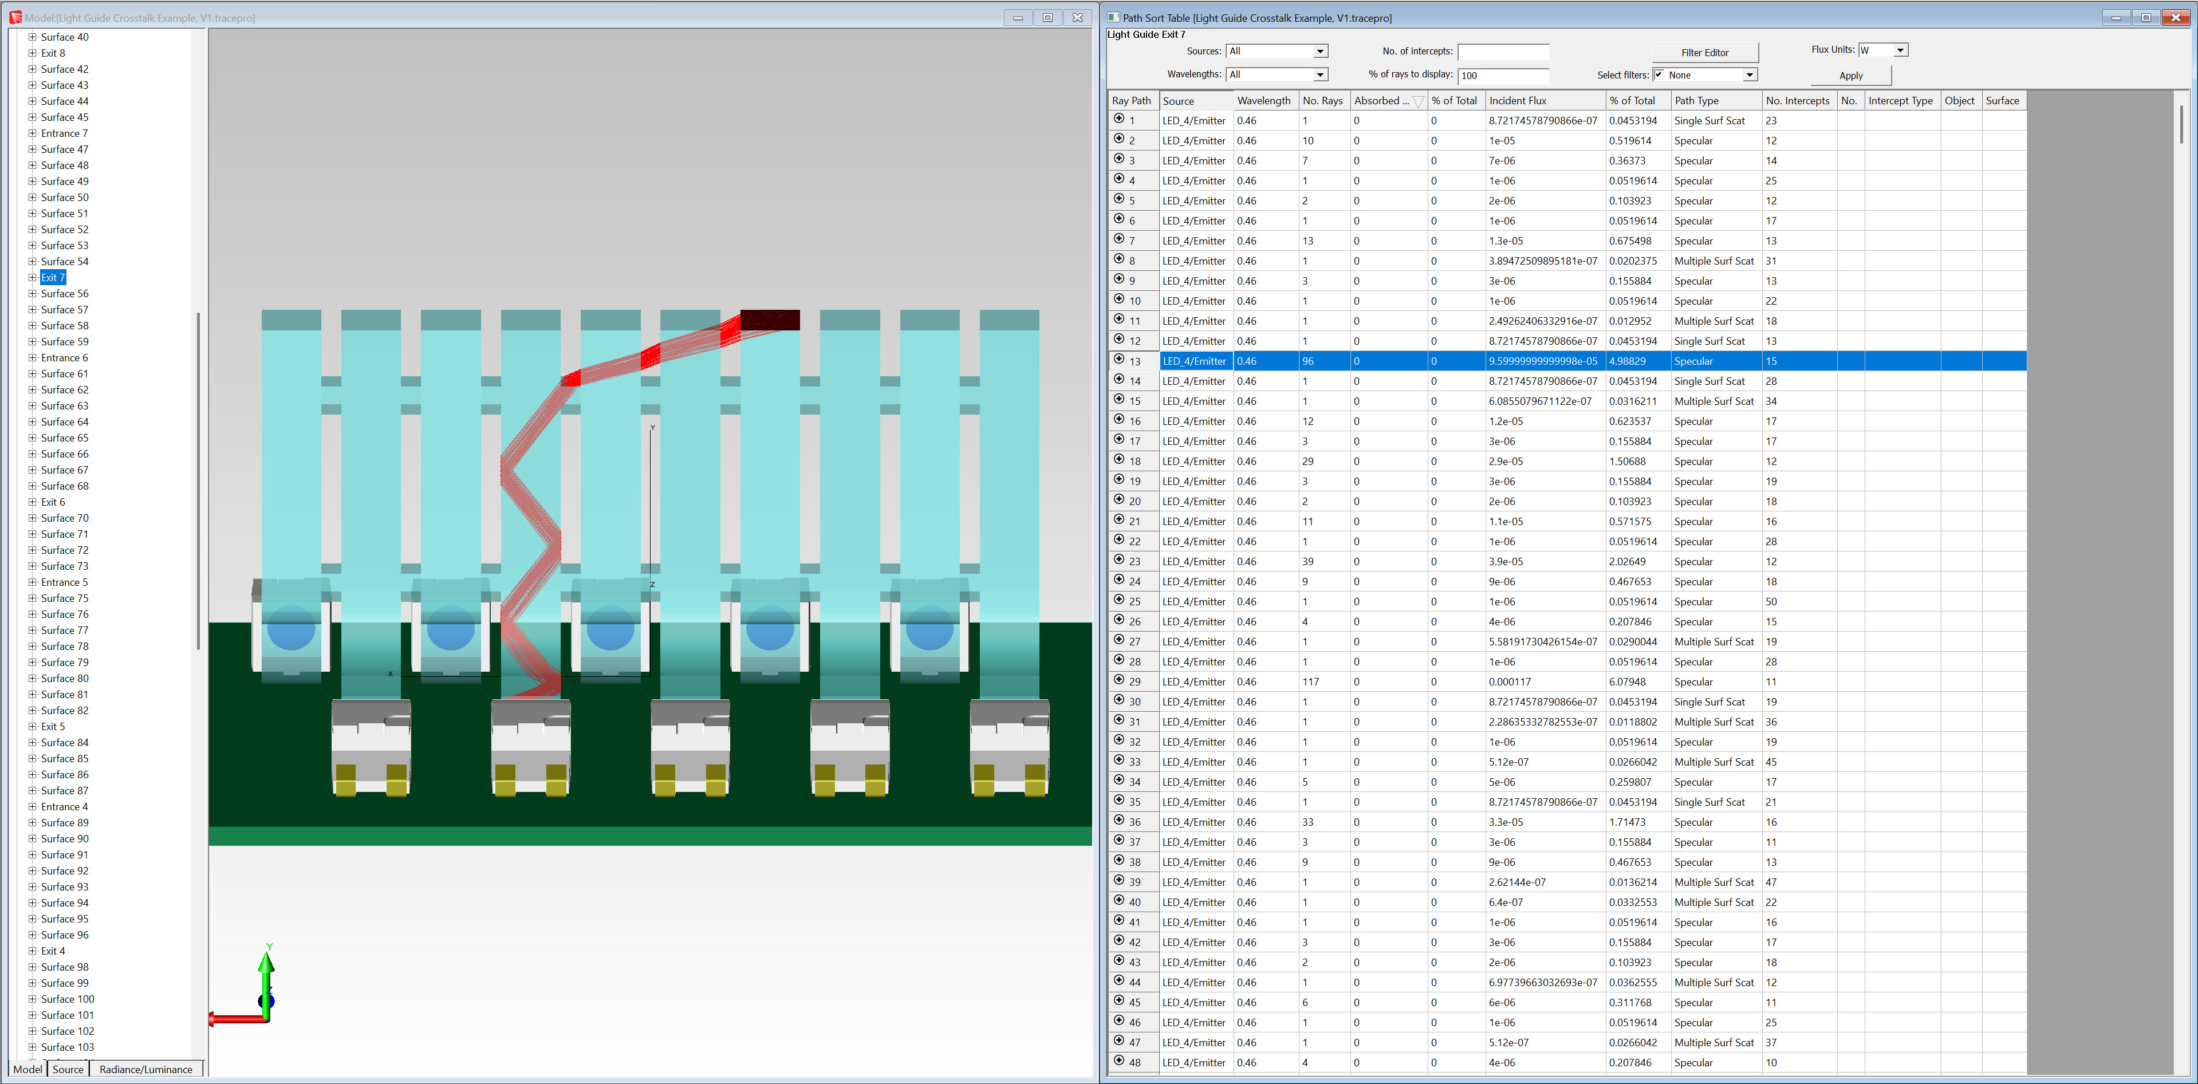Toggle ray display icon for ray path 18
Viewport: 2198px width, 1084px height.
point(1118,460)
